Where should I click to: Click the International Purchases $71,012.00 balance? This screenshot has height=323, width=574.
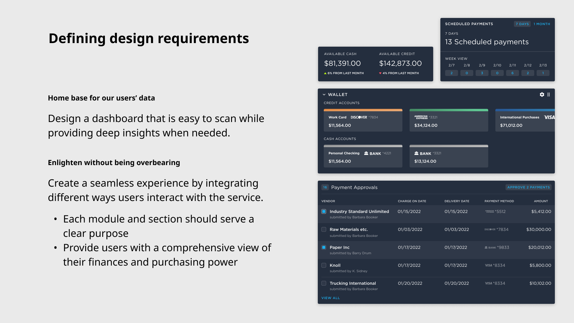click(511, 125)
